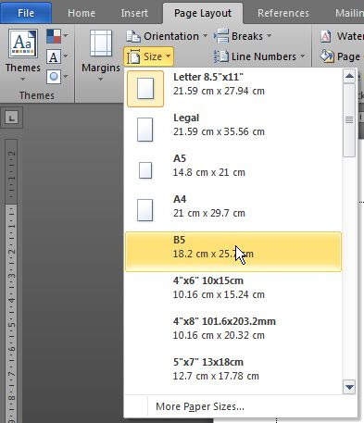Click the Watermark icon

326,36
